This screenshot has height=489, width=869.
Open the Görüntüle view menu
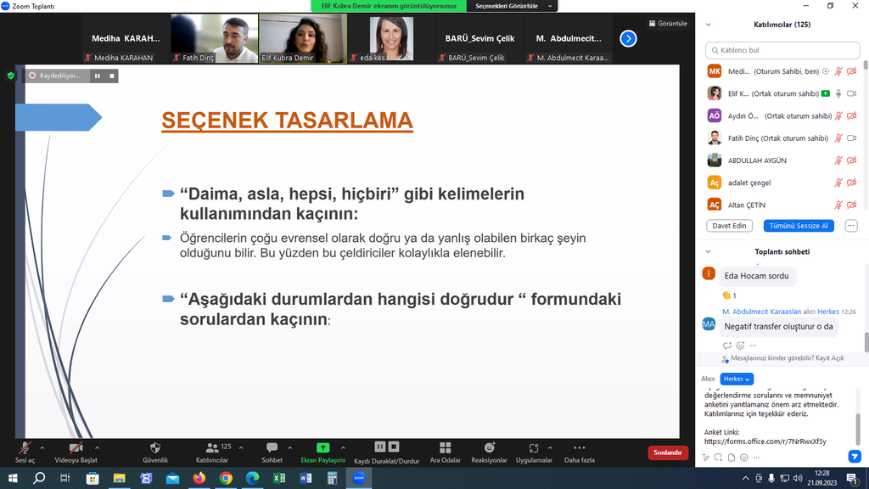668,24
